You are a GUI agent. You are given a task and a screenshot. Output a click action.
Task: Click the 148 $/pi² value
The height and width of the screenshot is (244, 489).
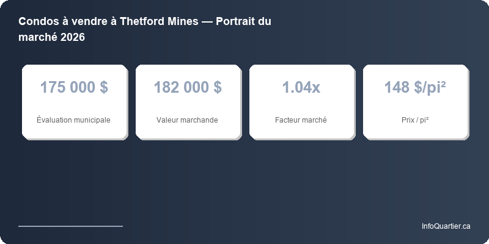(415, 87)
